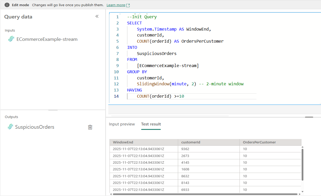Click the divider handle between Inputs and Outputs

pos(53,110)
